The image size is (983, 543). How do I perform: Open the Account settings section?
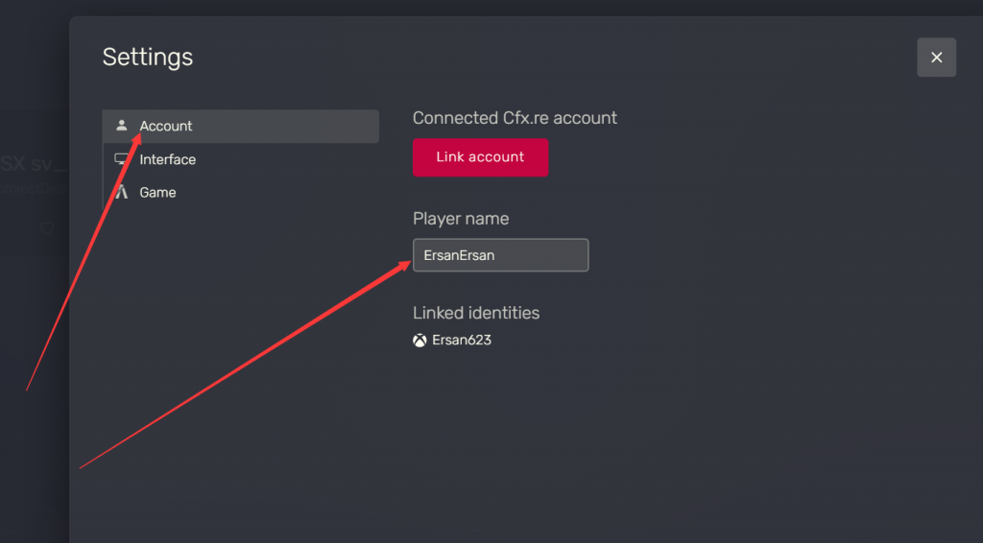[241, 126]
